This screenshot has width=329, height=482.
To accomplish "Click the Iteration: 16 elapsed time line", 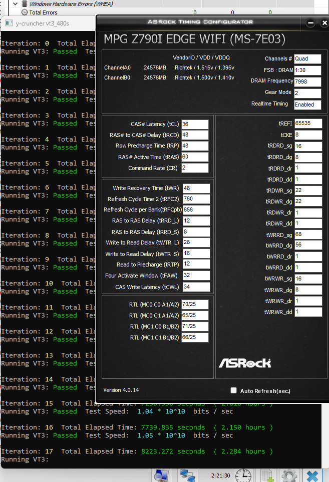I will (x=137, y=427).
